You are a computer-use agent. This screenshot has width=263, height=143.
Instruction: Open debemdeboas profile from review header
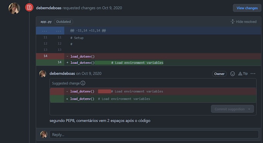point(49,8)
